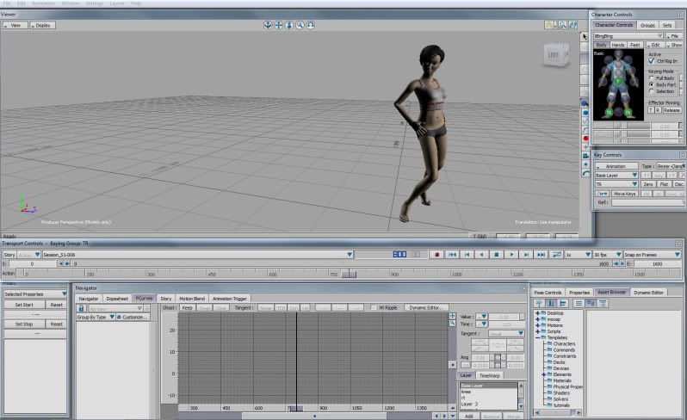Click the Roll camera icon in Viewer

coord(310,25)
